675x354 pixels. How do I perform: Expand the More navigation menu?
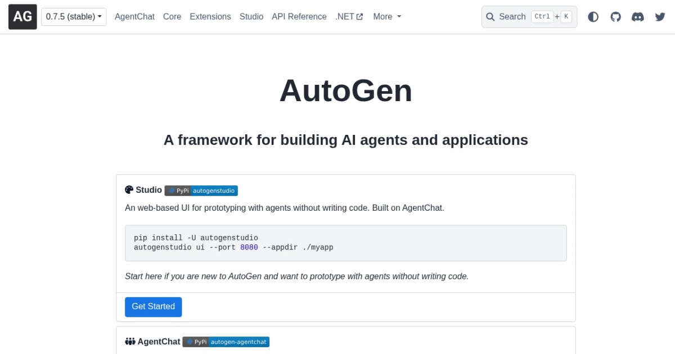pyautogui.click(x=387, y=16)
